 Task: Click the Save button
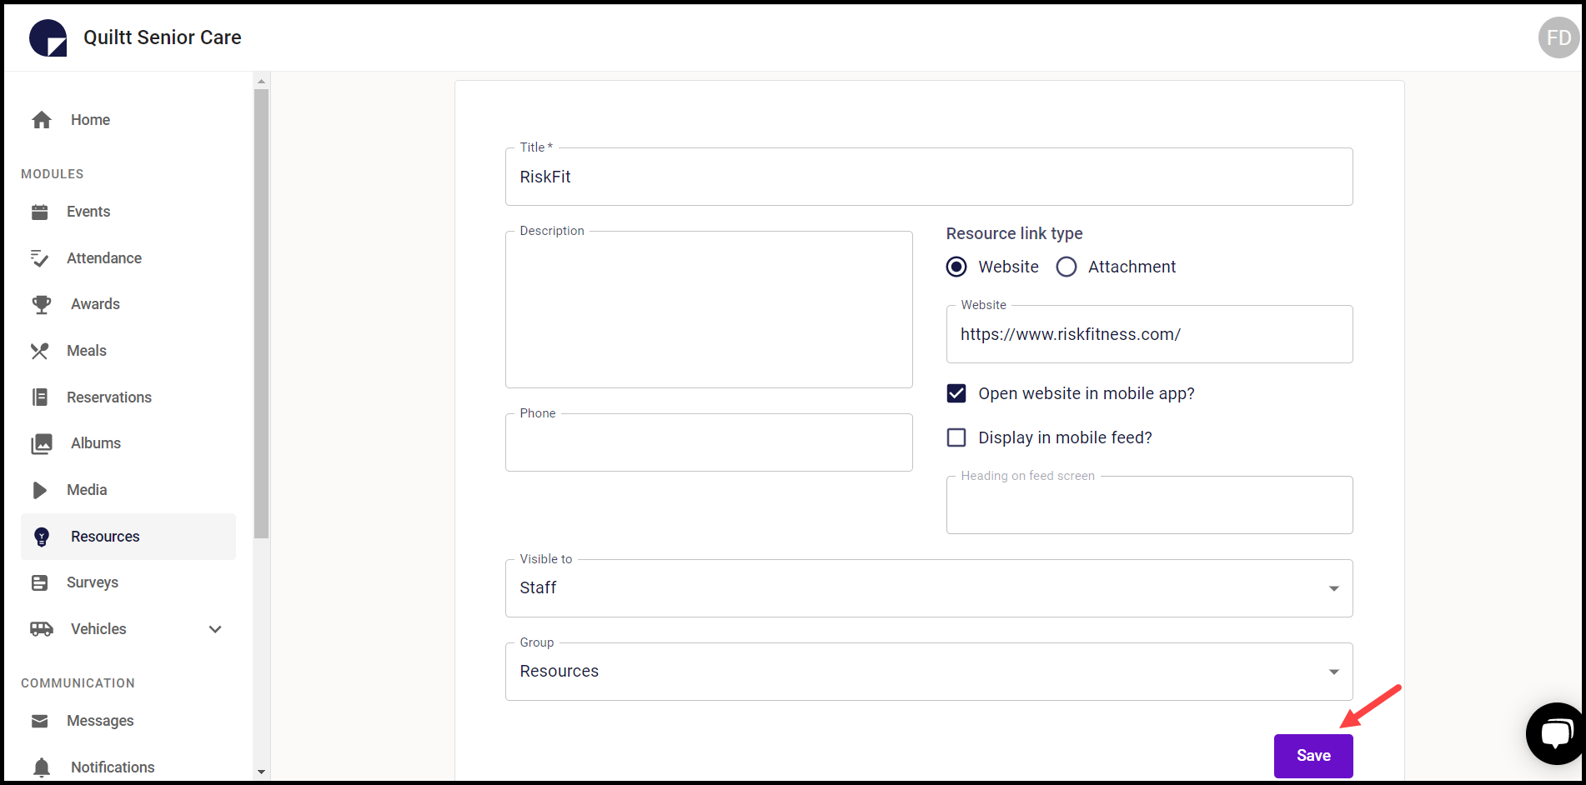(1313, 755)
